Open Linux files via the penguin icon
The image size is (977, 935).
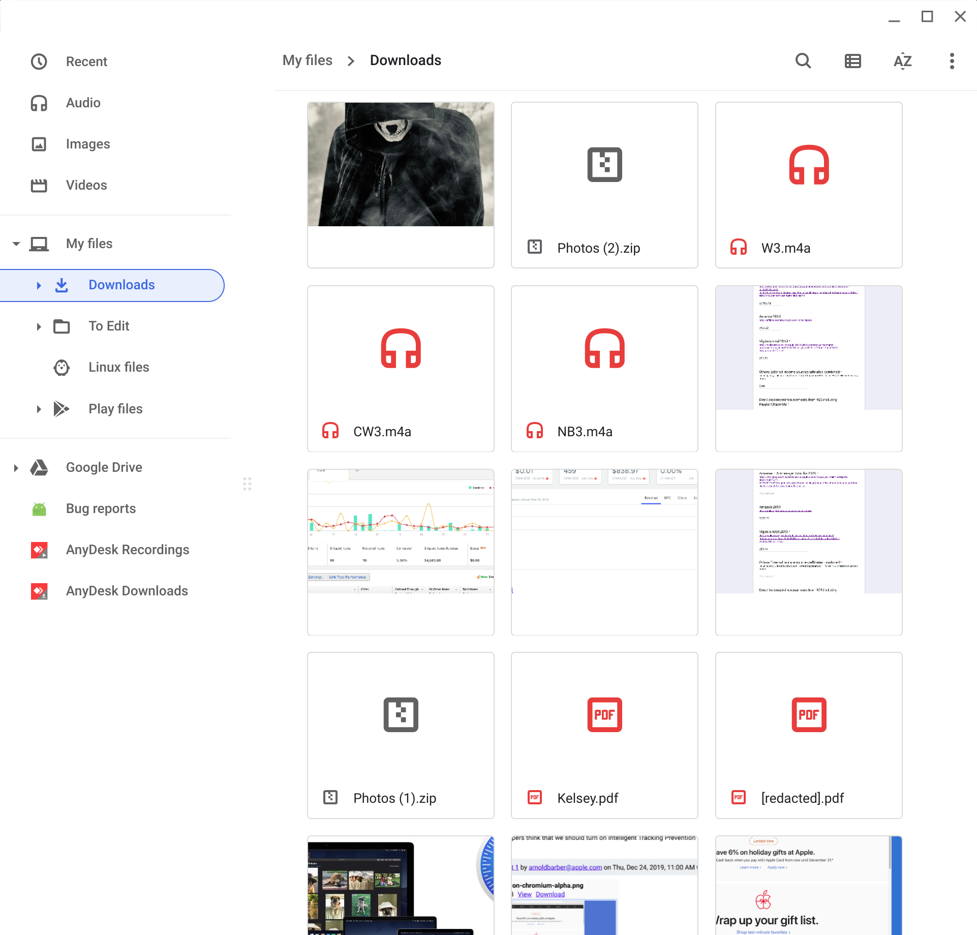61,367
